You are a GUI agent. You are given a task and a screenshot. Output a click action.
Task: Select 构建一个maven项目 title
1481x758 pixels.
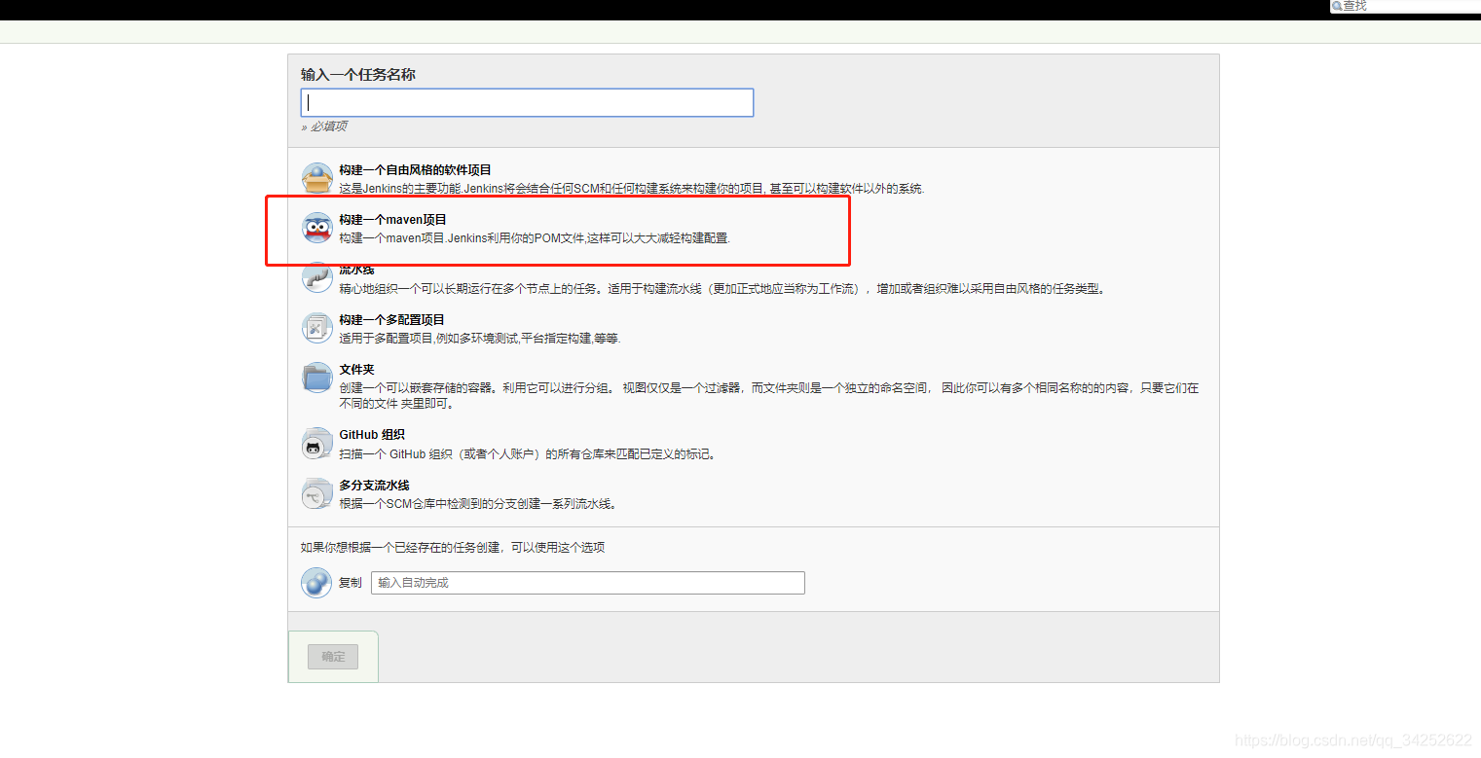click(393, 220)
